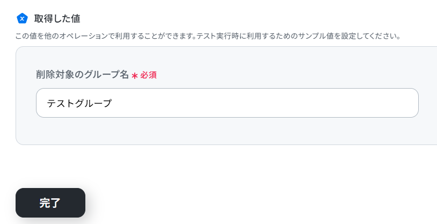Click the テストグループ text in the field

[x=79, y=103]
